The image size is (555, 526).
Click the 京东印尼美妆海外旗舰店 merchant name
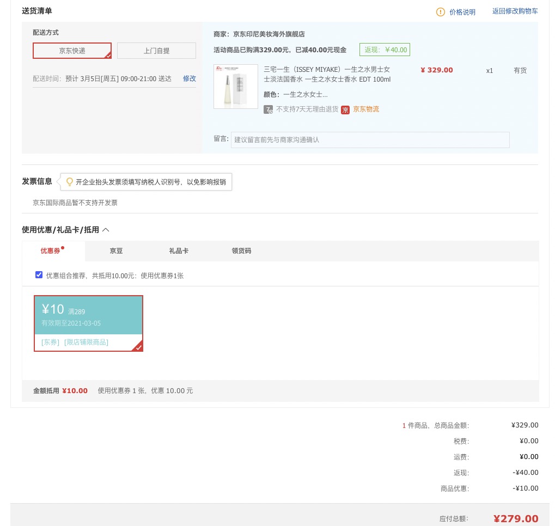269,34
